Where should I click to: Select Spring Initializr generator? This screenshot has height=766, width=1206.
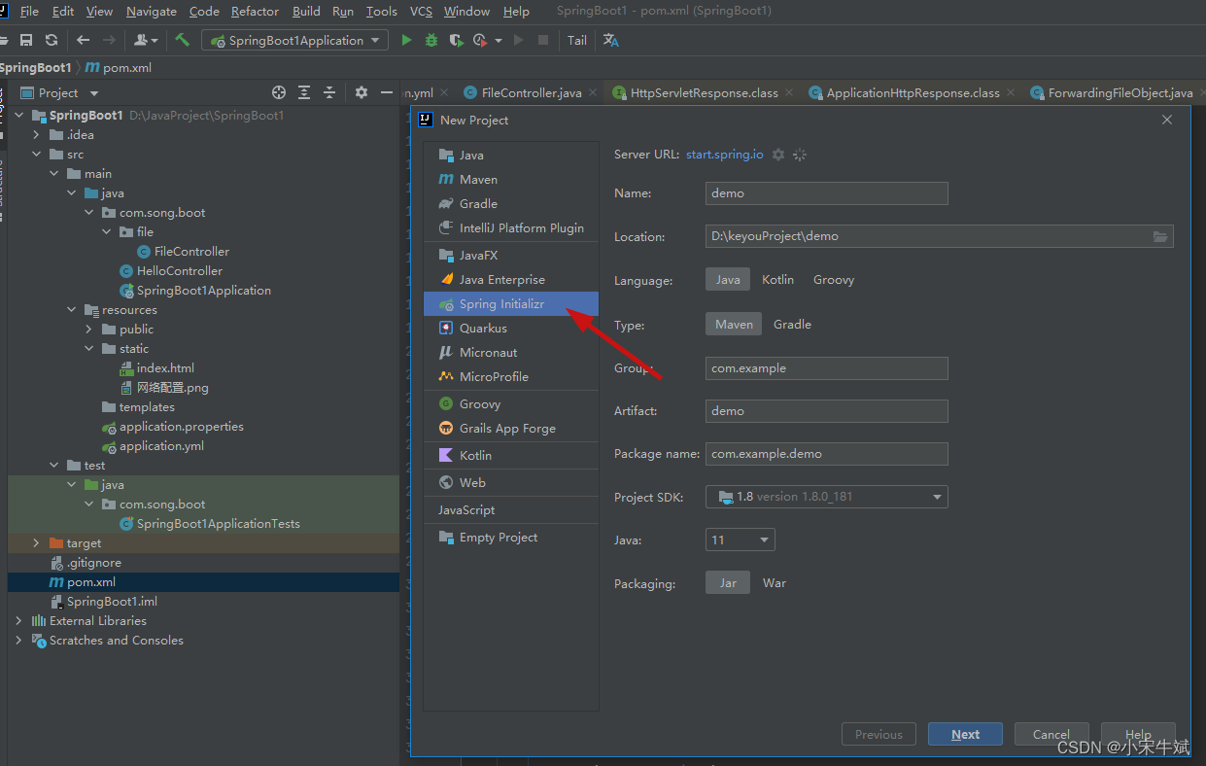(x=511, y=303)
